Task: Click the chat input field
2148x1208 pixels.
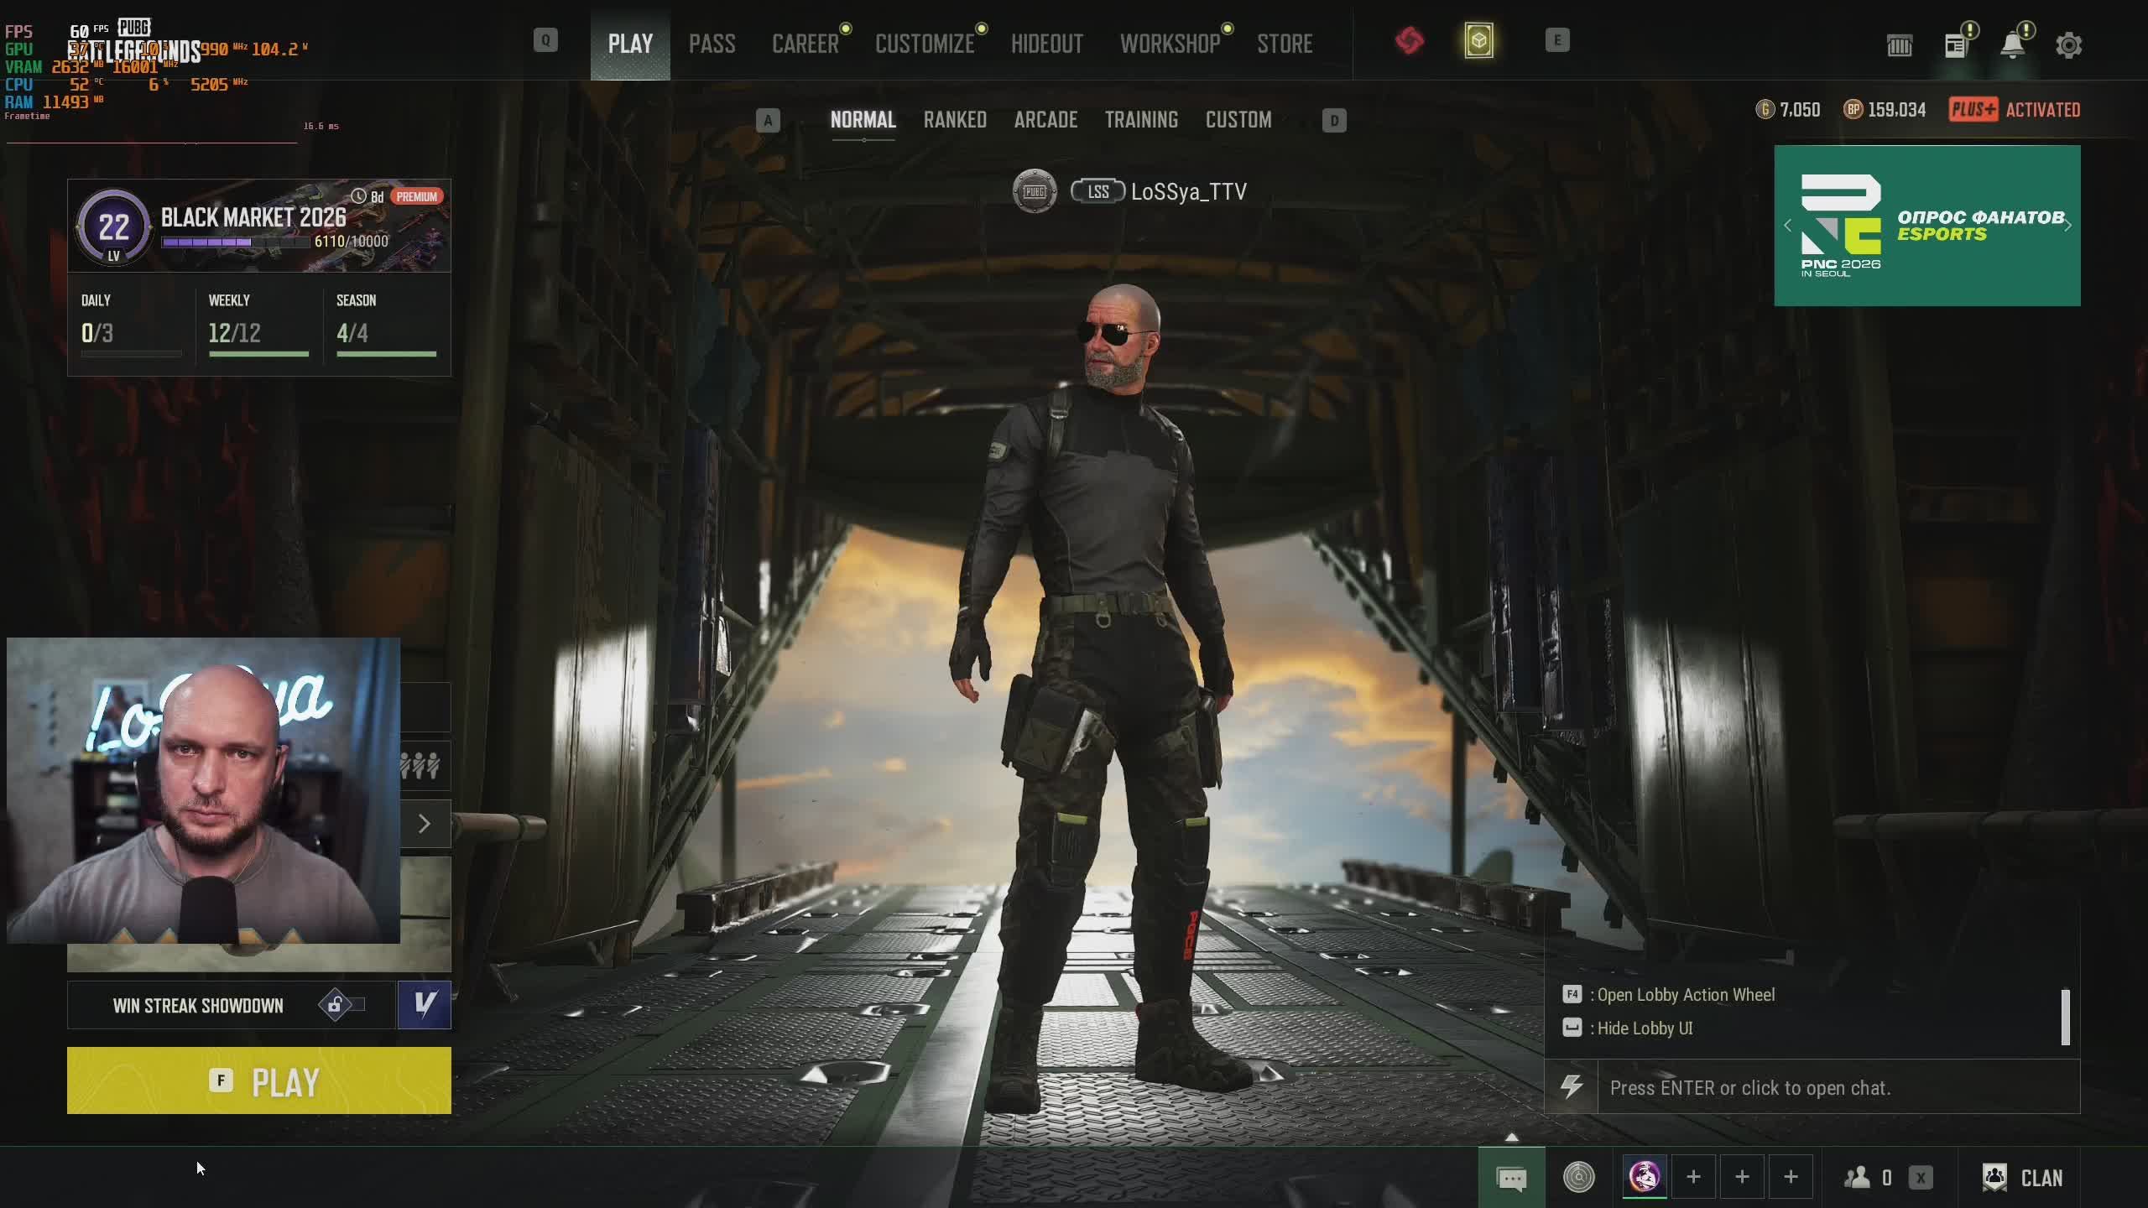Action: click(1838, 1087)
